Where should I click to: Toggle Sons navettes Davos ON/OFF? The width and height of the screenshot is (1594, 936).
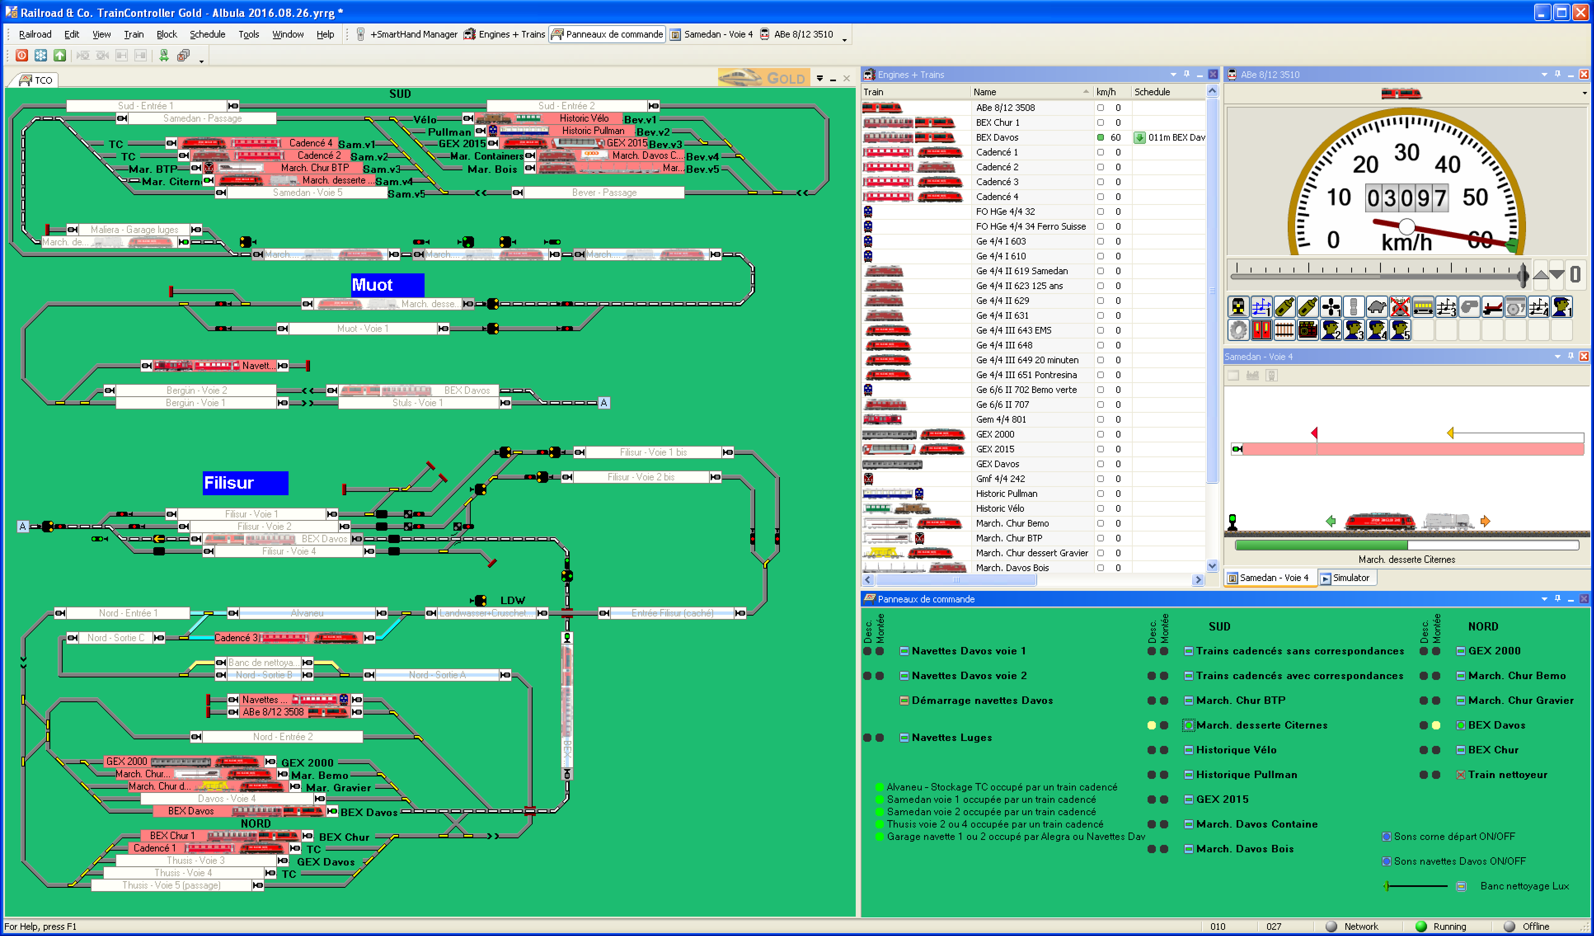point(1387,861)
